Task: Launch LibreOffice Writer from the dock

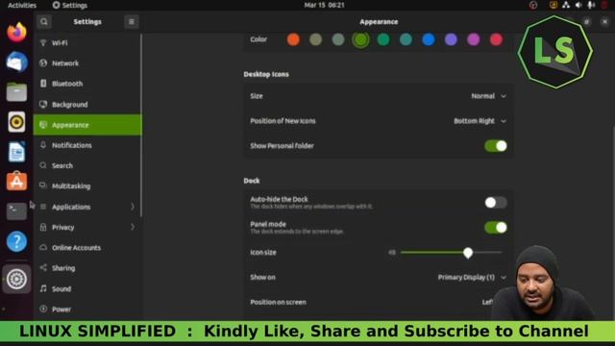Action: pos(16,152)
